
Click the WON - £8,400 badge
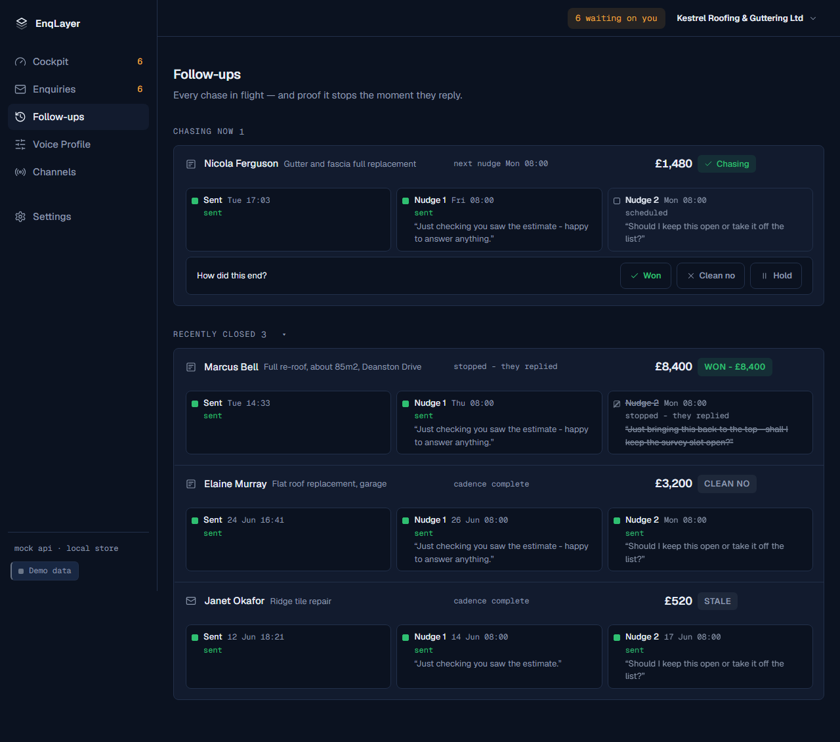click(x=735, y=367)
